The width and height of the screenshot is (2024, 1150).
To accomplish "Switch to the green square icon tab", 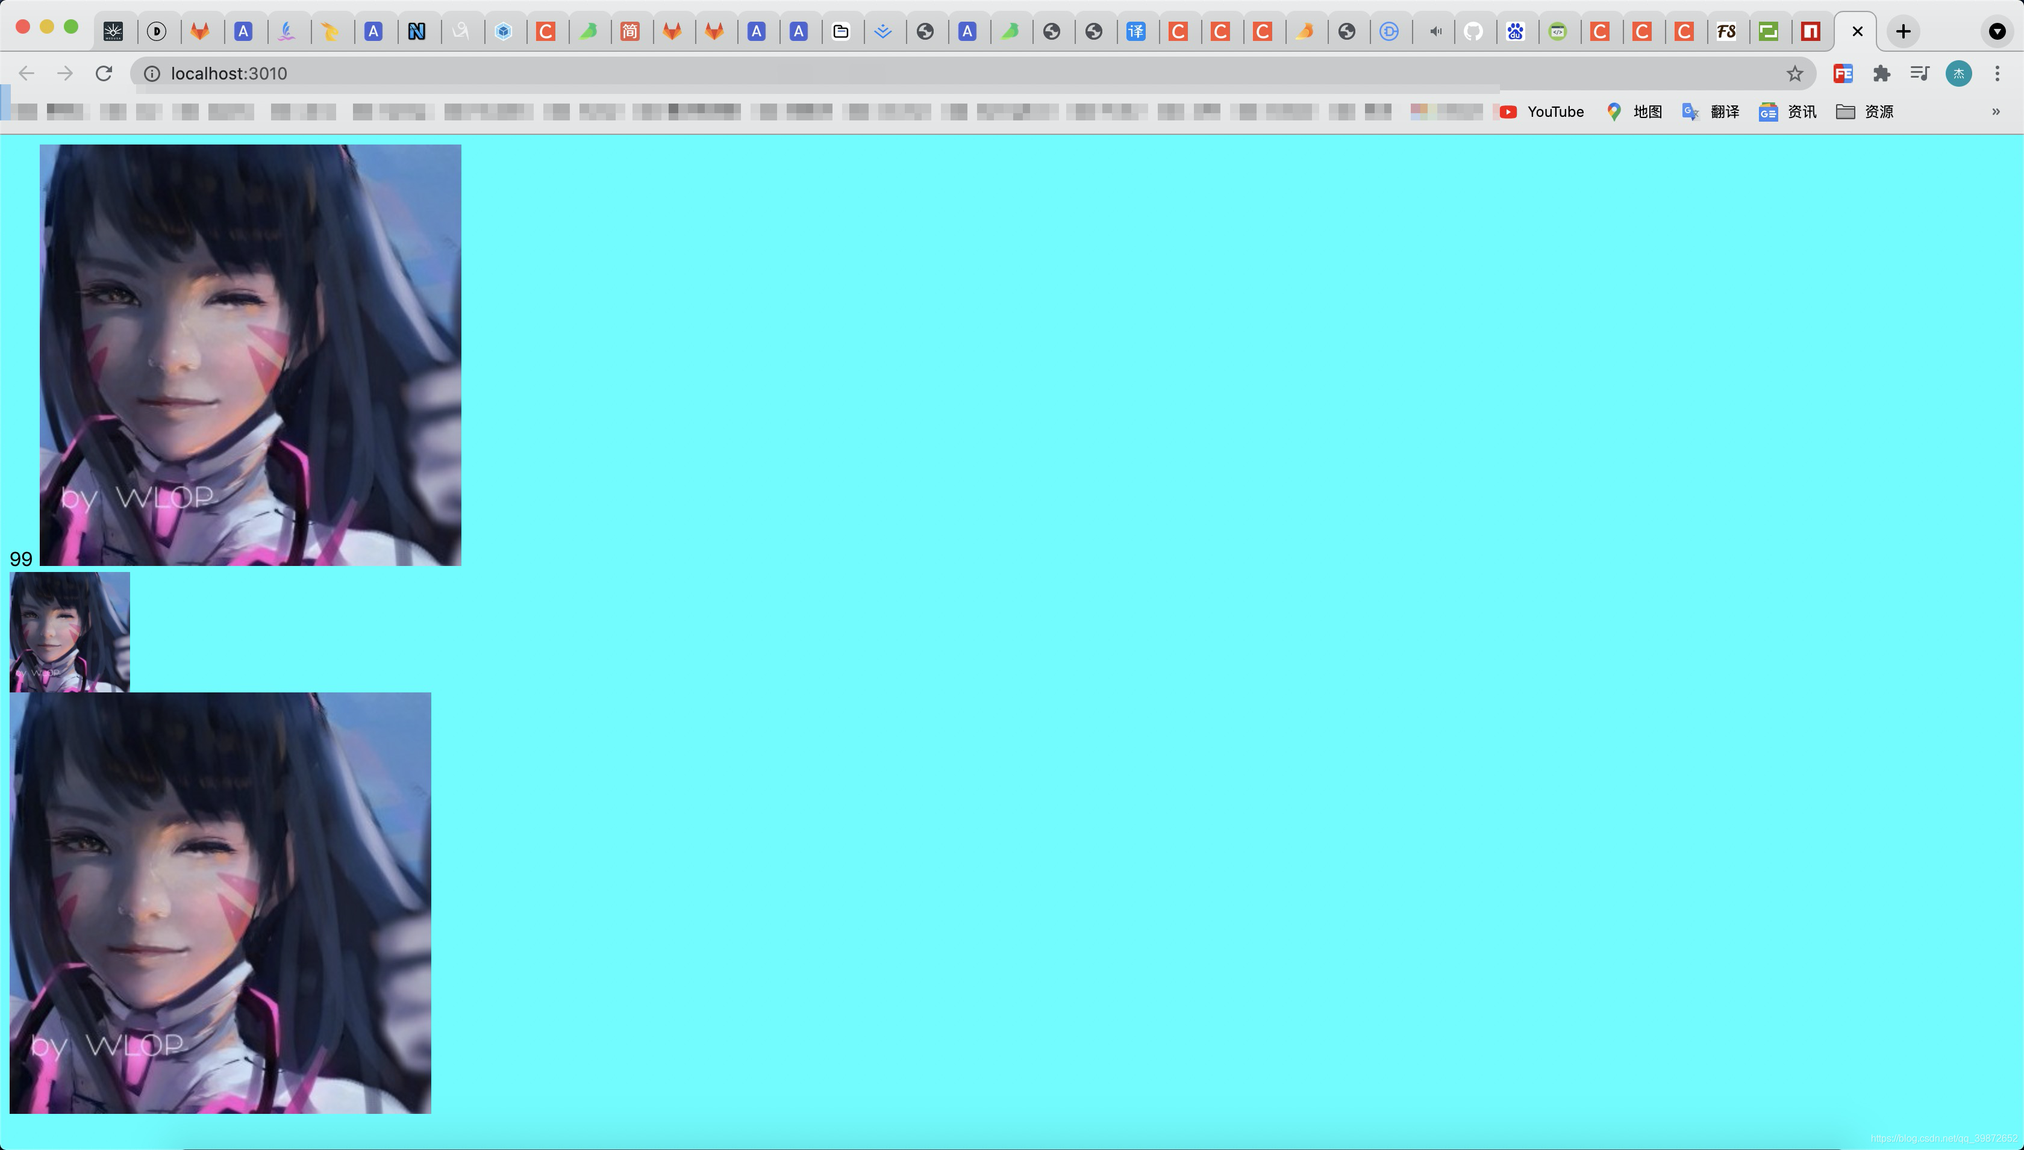I will click(1769, 31).
